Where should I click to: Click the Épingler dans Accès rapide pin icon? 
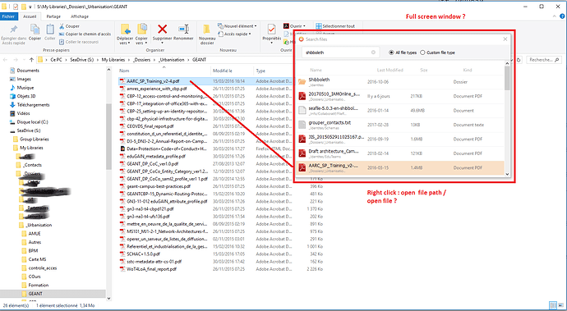pyautogui.click(x=14, y=30)
